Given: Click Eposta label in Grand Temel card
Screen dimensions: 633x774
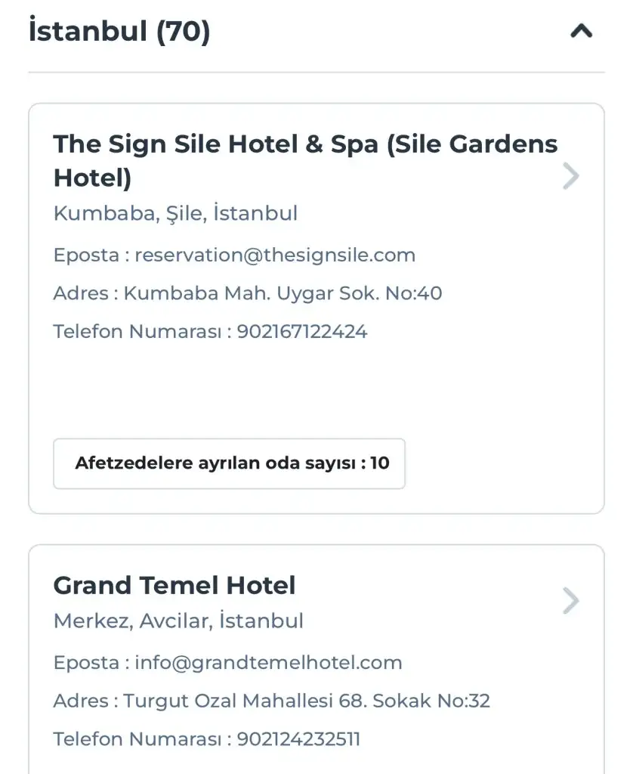Looking at the screenshot, I should (x=86, y=663).
